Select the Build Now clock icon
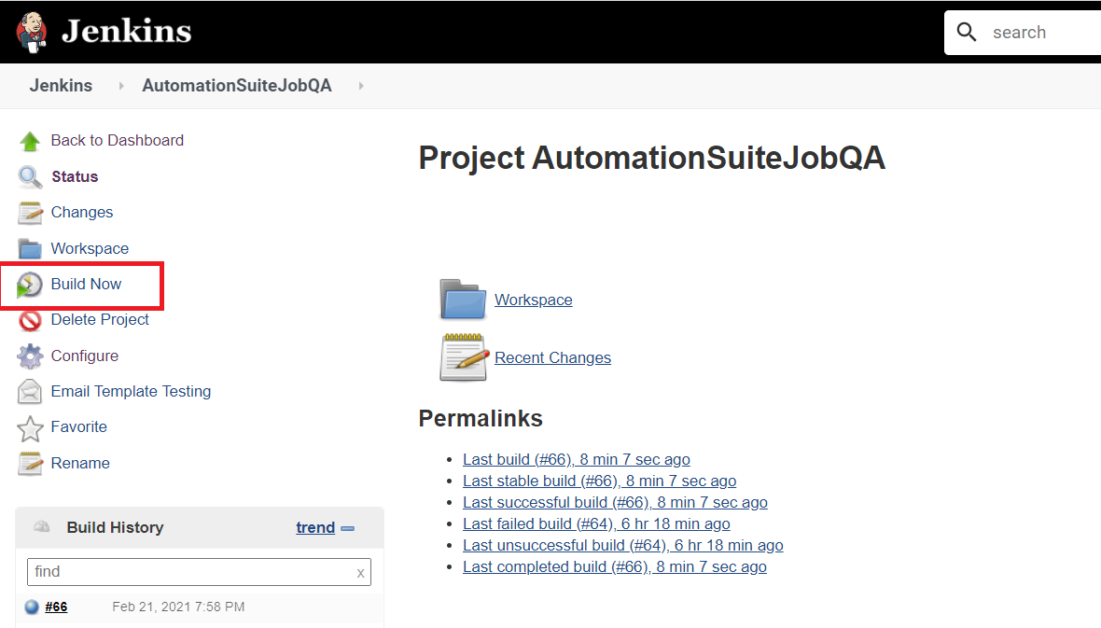Image resolution: width=1101 pixels, height=628 pixels. 31,284
